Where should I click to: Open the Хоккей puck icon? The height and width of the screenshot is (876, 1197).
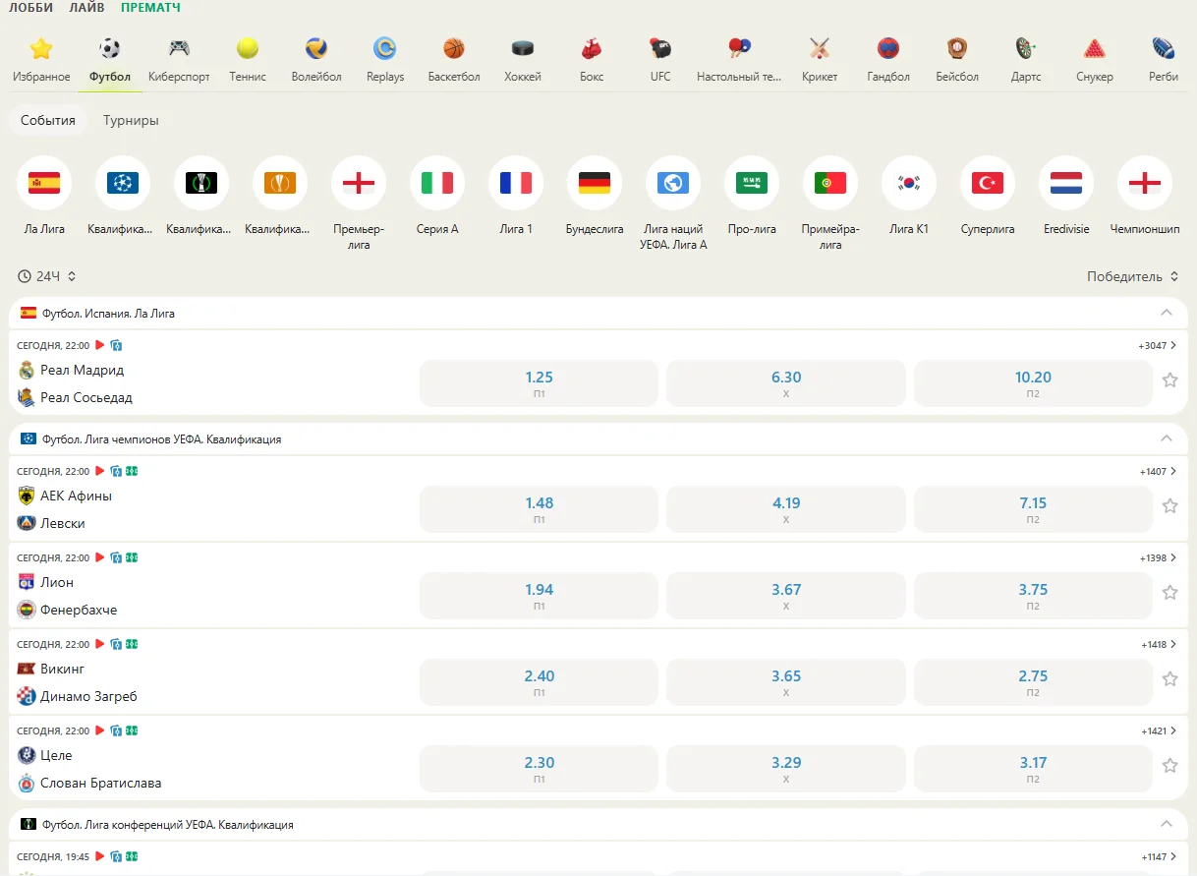click(x=523, y=48)
